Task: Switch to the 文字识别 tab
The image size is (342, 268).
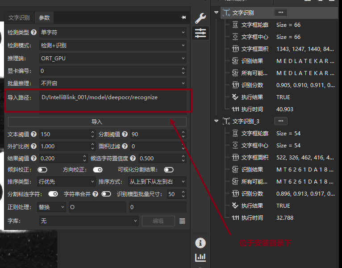Action: tap(19, 18)
